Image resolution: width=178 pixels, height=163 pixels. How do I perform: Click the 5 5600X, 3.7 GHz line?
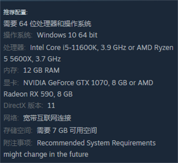[x=32, y=59]
